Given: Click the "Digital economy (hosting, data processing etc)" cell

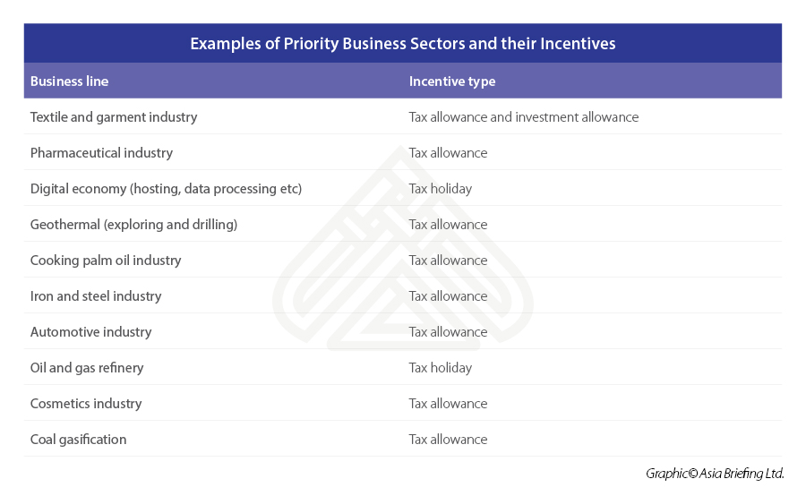Looking at the screenshot, I should point(166,189).
